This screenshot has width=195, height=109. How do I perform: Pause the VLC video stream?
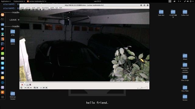pyautogui.click(x=21, y=88)
